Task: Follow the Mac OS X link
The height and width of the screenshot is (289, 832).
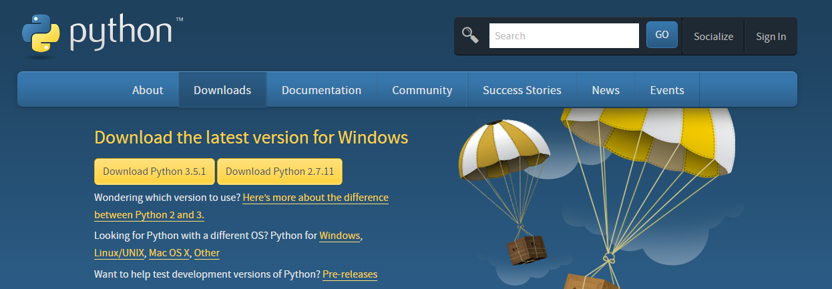Action: pyautogui.click(x=170, y=254)
